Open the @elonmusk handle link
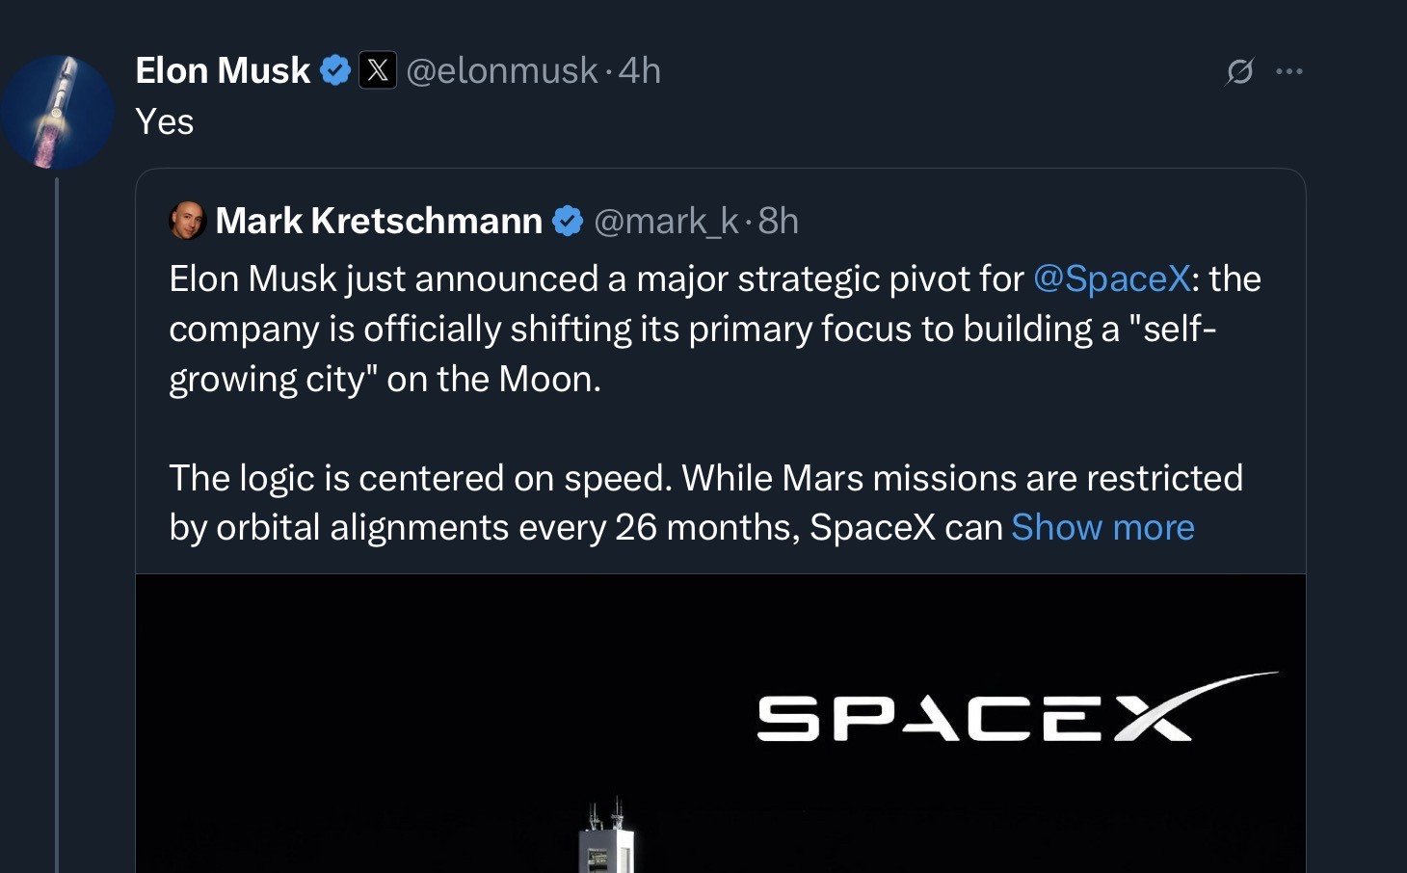Screen dimensions: 1407x873 click(501, 70)
